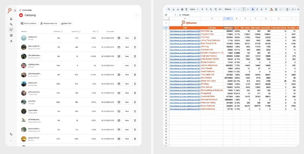Click the search magnifier in spreadsheet toolbar
Screen dimensions: 304x154
(x=169, y=9)
